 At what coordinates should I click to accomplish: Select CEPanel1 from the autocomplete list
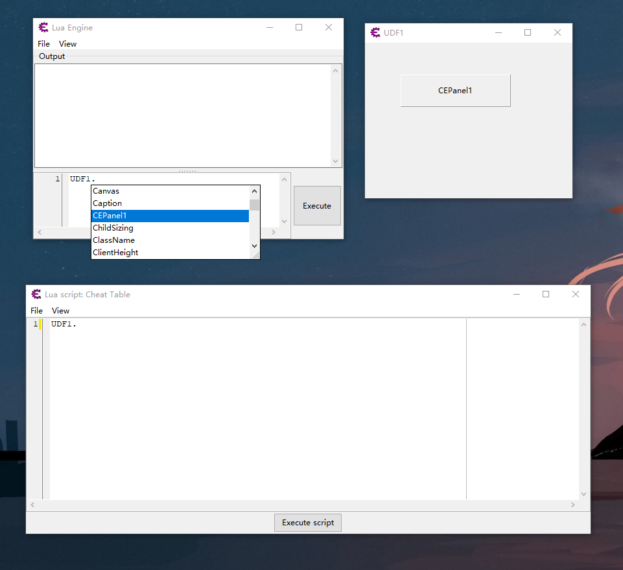(170, 216)
